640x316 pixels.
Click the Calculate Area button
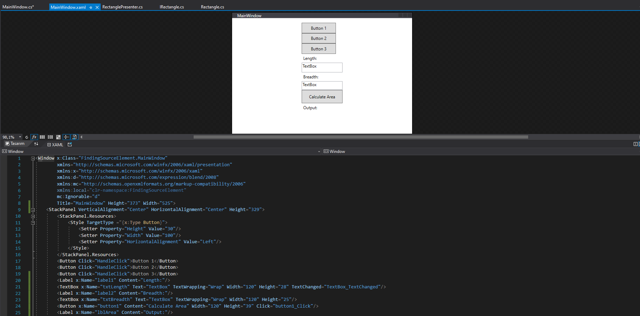[322, 97]
